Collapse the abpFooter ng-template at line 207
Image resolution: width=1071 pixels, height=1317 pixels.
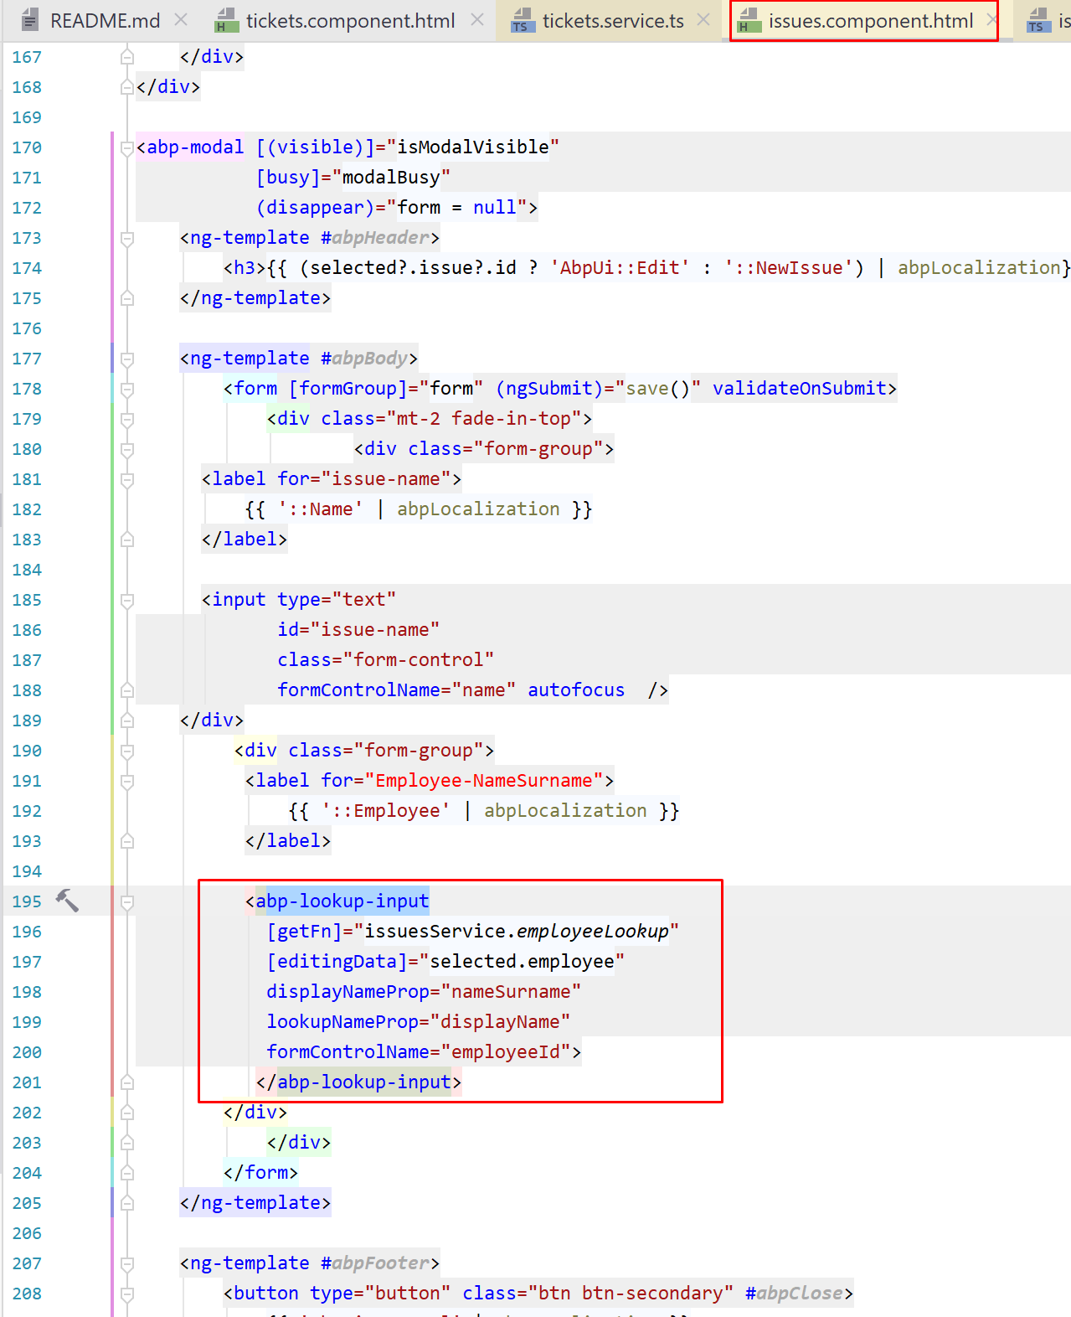[127, 1263]
